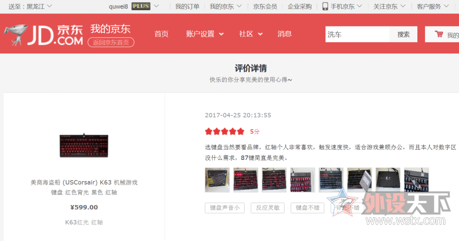The image size is (459, 241).
Task: Open fourth review photo thumbnail
Action: pyautogui.click(x=303, y=180)
